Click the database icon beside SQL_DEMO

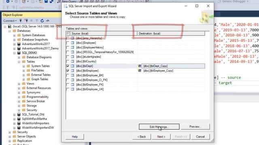coord(19,53)
